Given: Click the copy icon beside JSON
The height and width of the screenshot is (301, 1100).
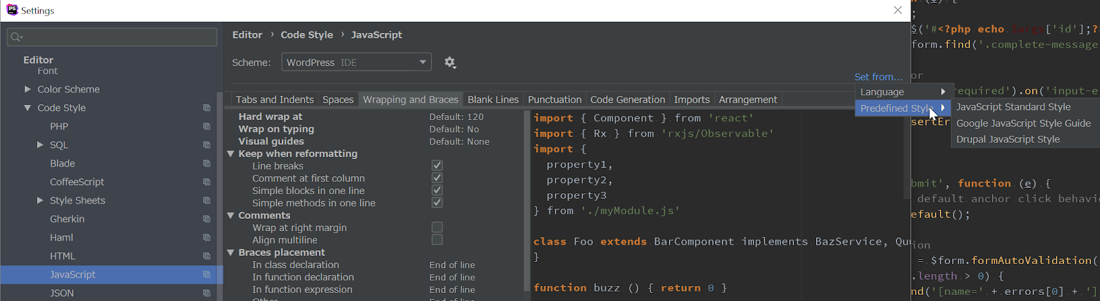Looking at the screenshot, I should point(206,293).
